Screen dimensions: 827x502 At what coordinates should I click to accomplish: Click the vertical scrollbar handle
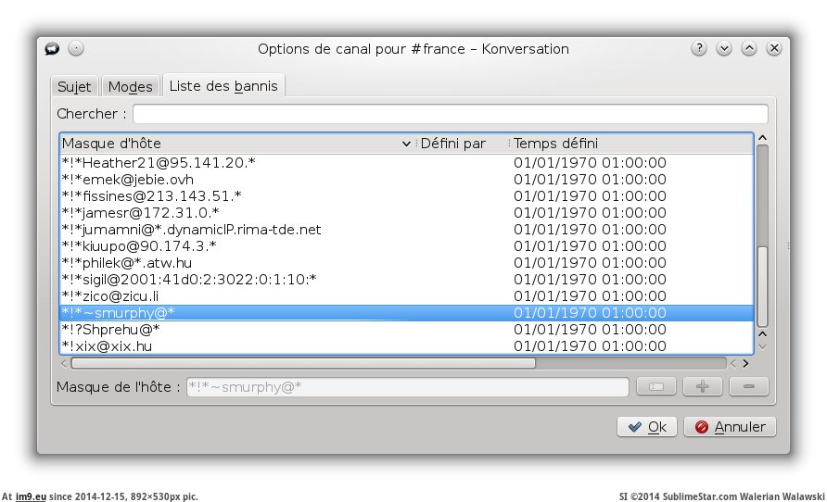click(x=763, y=285)
